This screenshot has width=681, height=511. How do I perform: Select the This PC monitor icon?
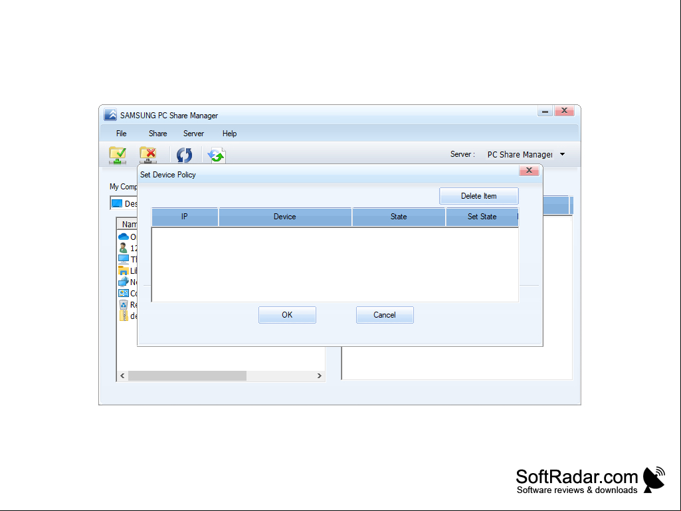point(124,259)
